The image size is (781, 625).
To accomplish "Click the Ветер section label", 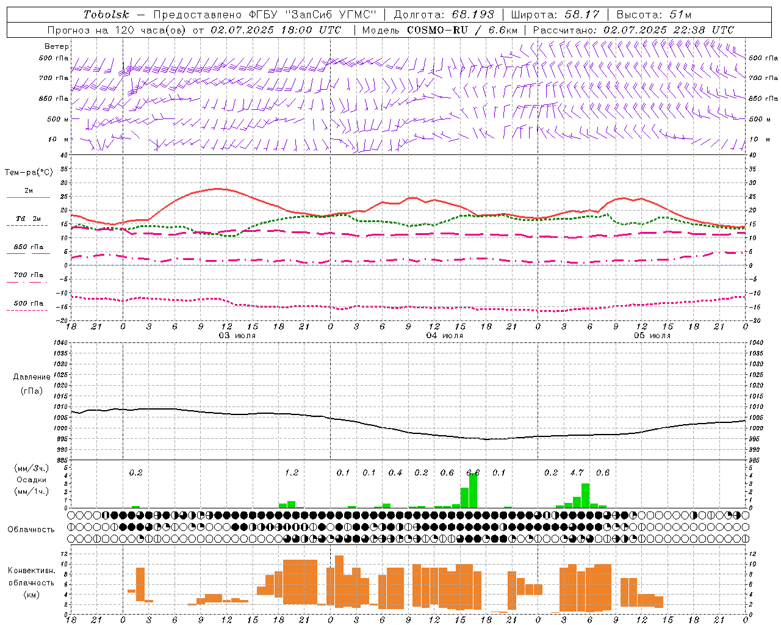I will click(57, 46).
